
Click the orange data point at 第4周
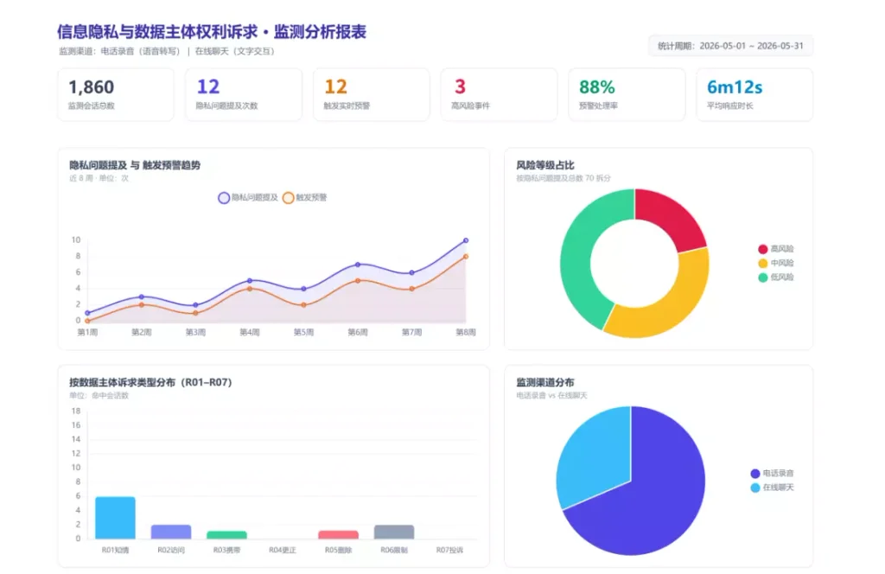click(x=250, y=289)
